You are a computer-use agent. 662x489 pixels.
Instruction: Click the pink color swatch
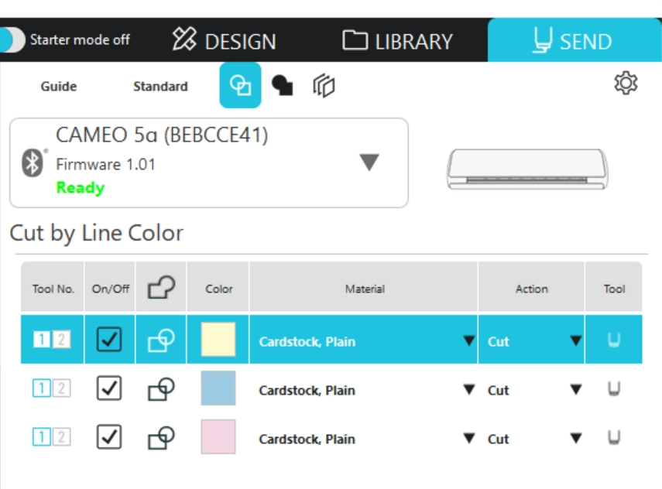point(218,438)
